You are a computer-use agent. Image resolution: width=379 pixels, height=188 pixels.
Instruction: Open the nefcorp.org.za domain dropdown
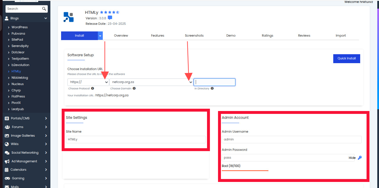(151, 82)
